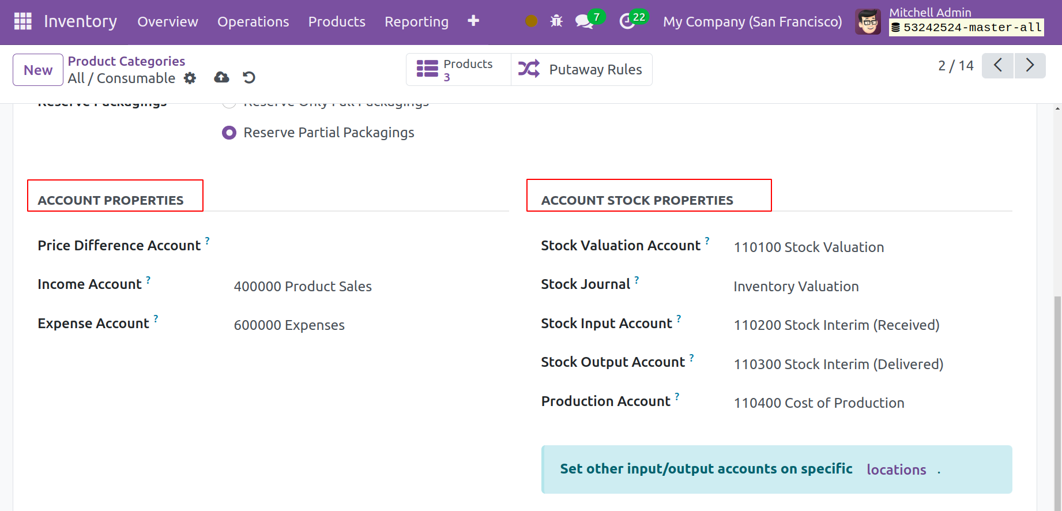Select Reserve Only Full Packagings radio
This screenshot has width=1062, height=511.
tap(229, 104)
